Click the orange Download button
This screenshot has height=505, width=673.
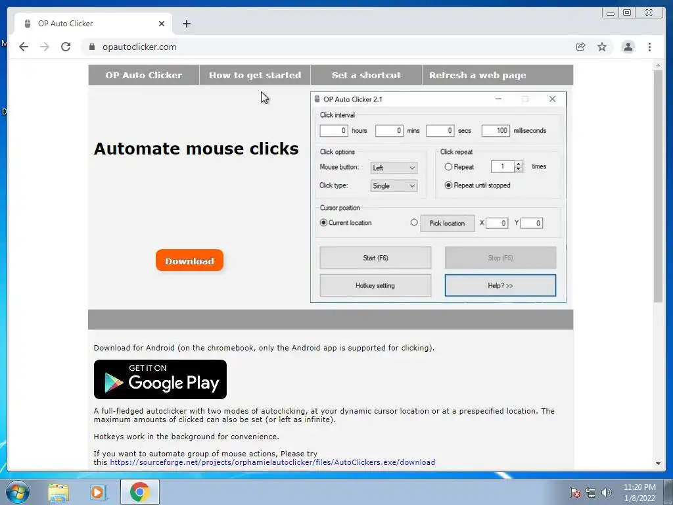189,260
